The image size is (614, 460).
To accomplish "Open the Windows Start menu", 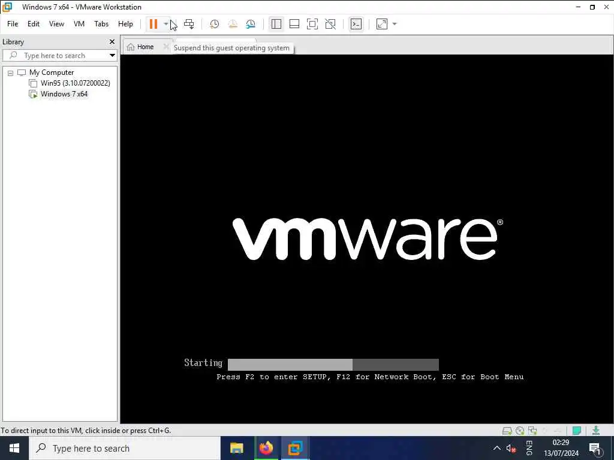I will [x=14, y=448].
